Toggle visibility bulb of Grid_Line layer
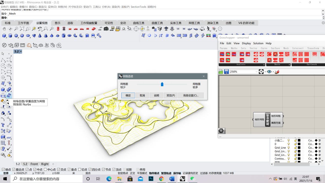Viewport: 325px width, 183px height. tap(289, 147)
